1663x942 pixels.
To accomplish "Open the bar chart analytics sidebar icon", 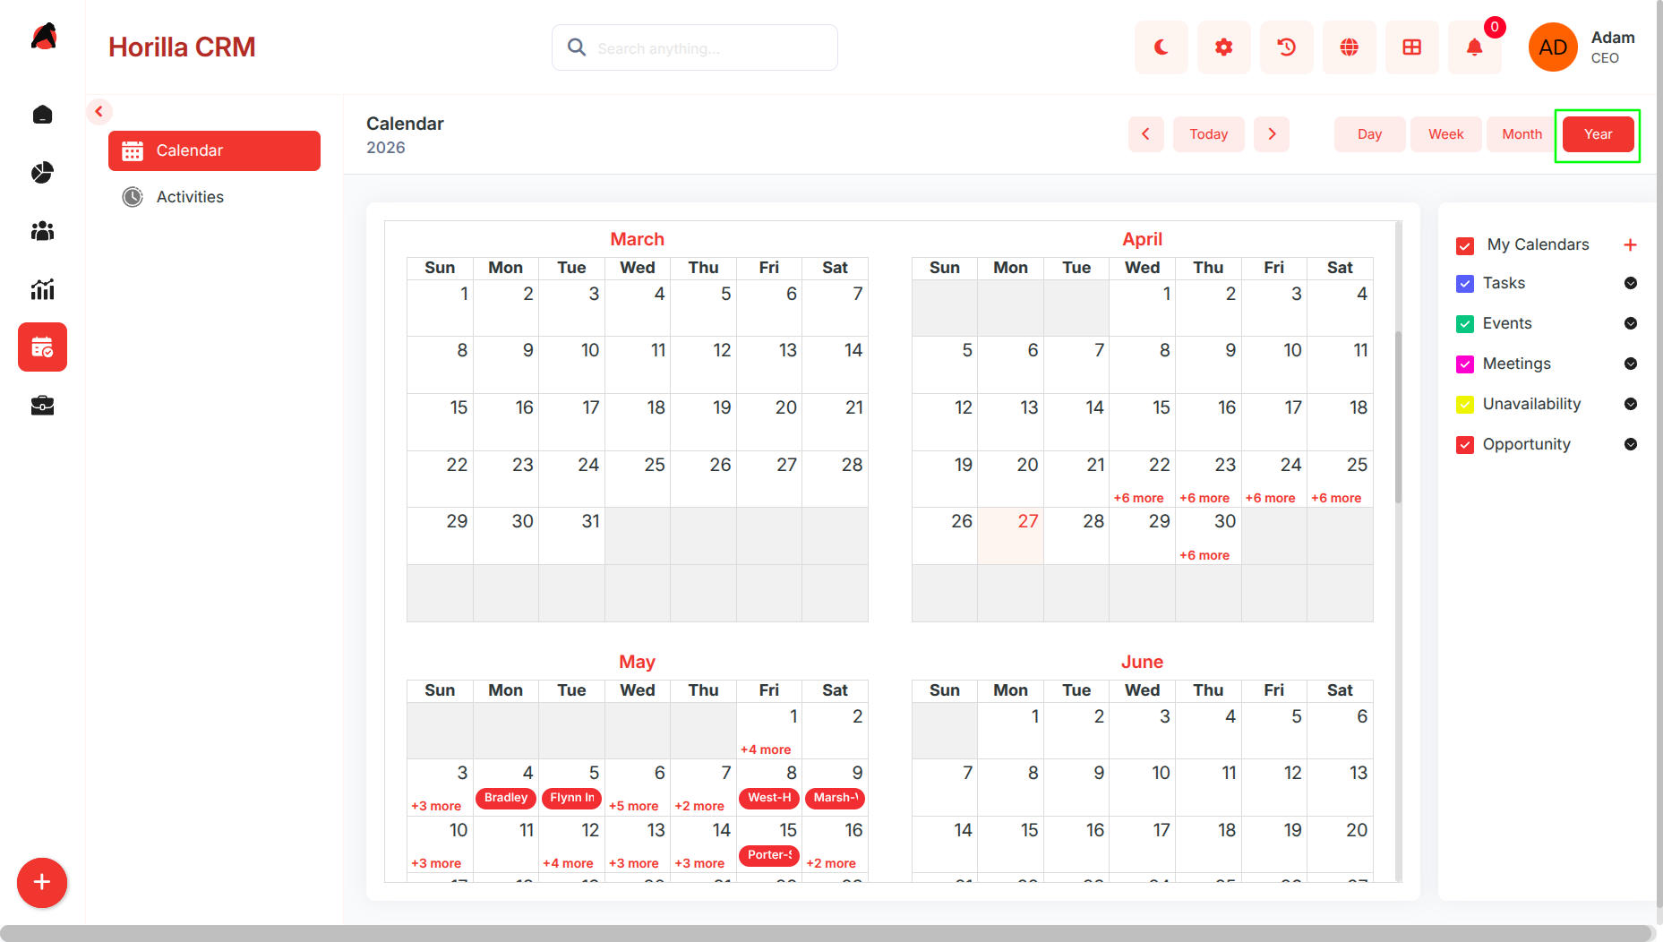I will pyautogui.click(x=42, y=289).
